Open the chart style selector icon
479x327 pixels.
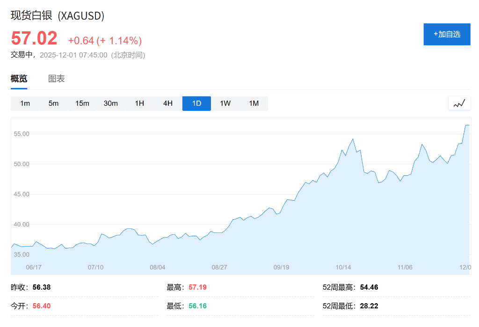(459, 103)
